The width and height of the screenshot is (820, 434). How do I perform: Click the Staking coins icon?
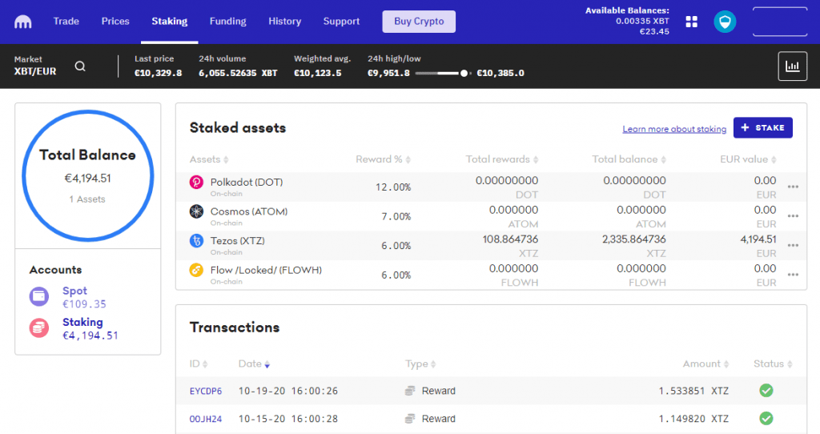pyautogui.click(x=38, y=328)
